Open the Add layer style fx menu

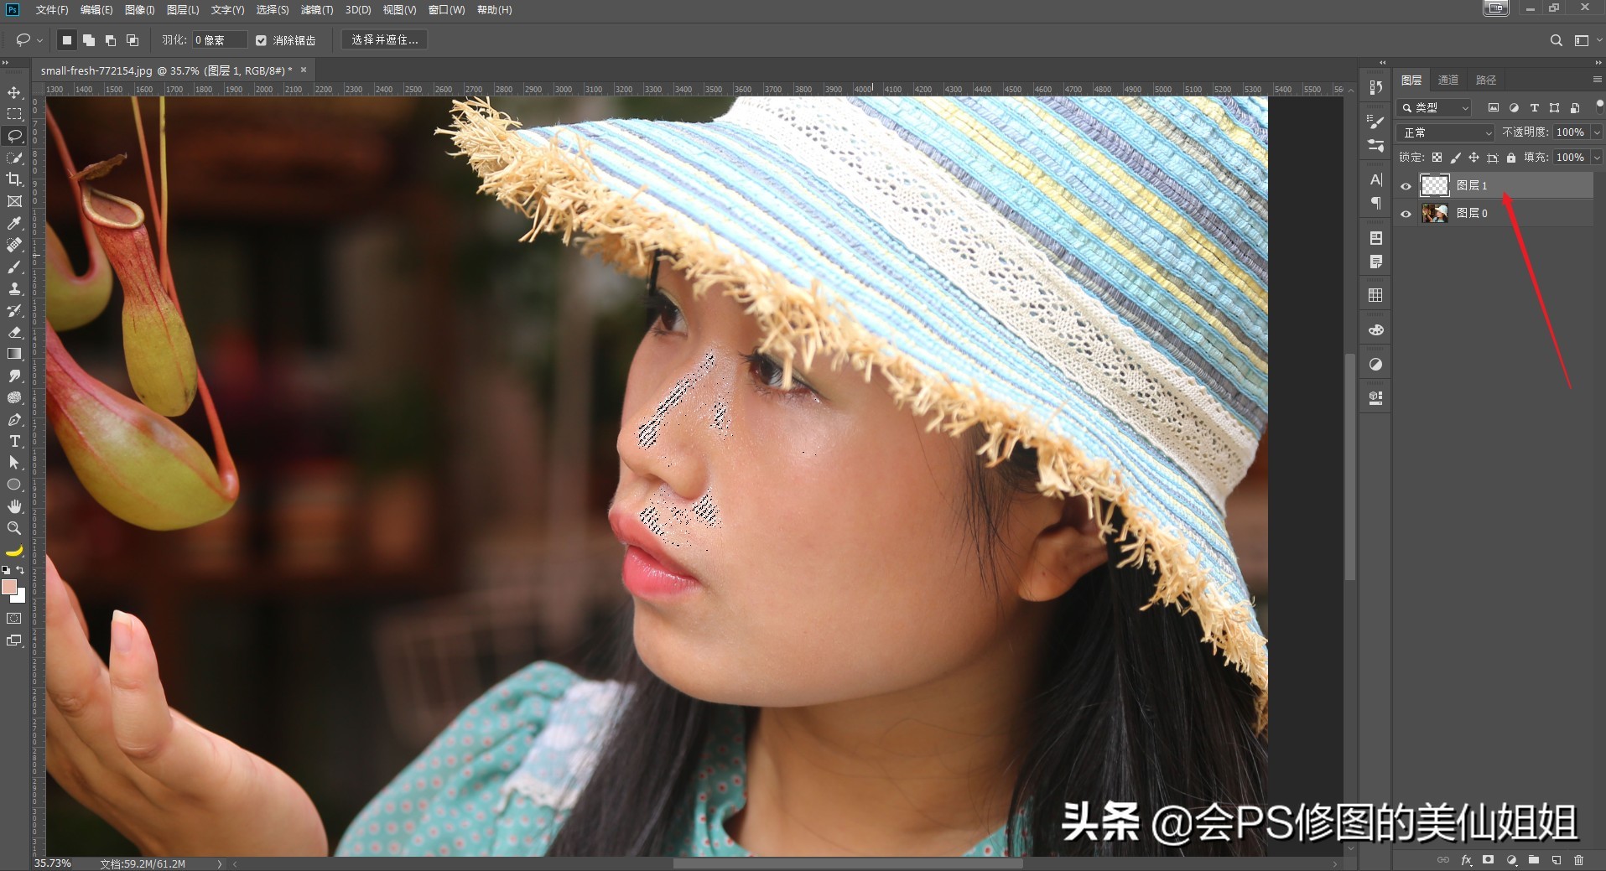[1467, 859]
